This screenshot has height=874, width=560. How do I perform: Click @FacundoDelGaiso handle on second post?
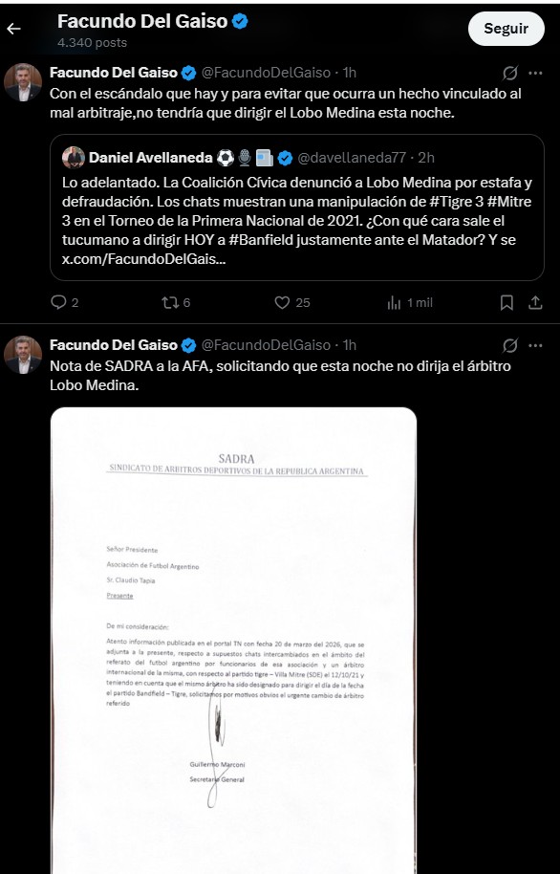click(x=266, y=345)
